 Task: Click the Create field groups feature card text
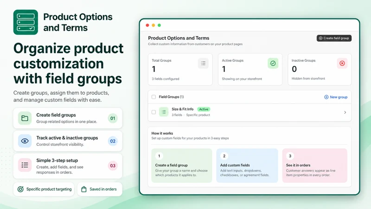[x=56, y=115]
